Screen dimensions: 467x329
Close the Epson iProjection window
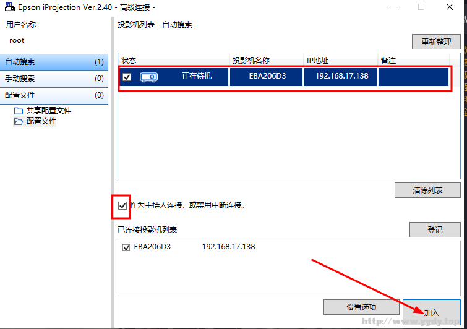(450, 7)
